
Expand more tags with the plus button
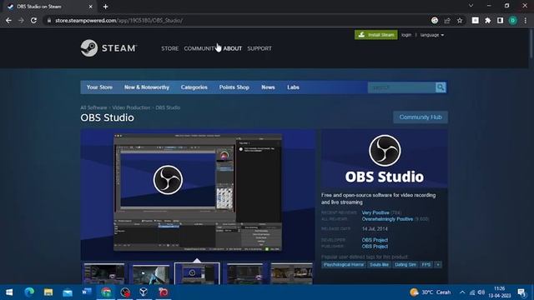click(438, 265)
